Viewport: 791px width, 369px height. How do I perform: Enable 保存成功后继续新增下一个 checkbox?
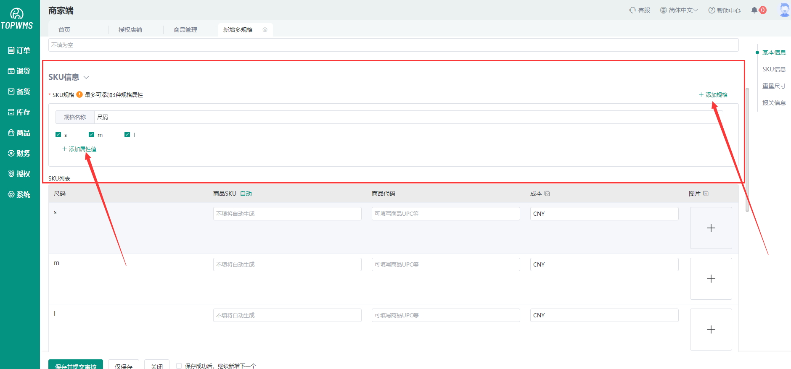pos(179,366)
